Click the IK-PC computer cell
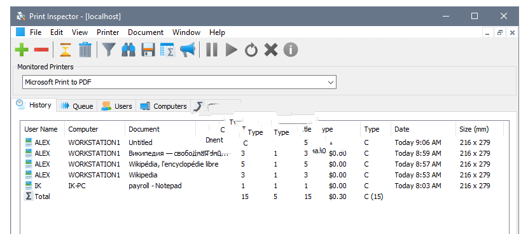The image size is (521, 234). point(77,186)
